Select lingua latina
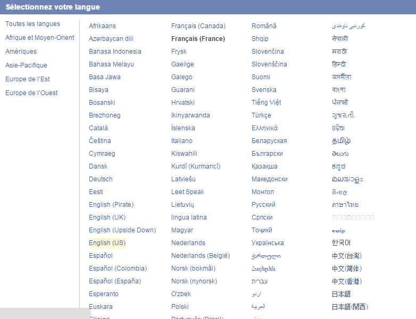The height and width of the screenshot is (319, 416). [189, 217]
